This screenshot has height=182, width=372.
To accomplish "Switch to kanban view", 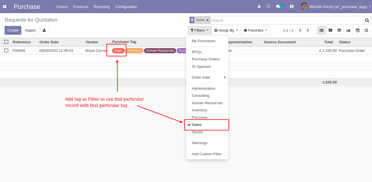I will coord(330,30).
